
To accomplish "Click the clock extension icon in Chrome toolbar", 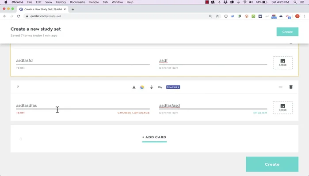I will click(226, 16).
